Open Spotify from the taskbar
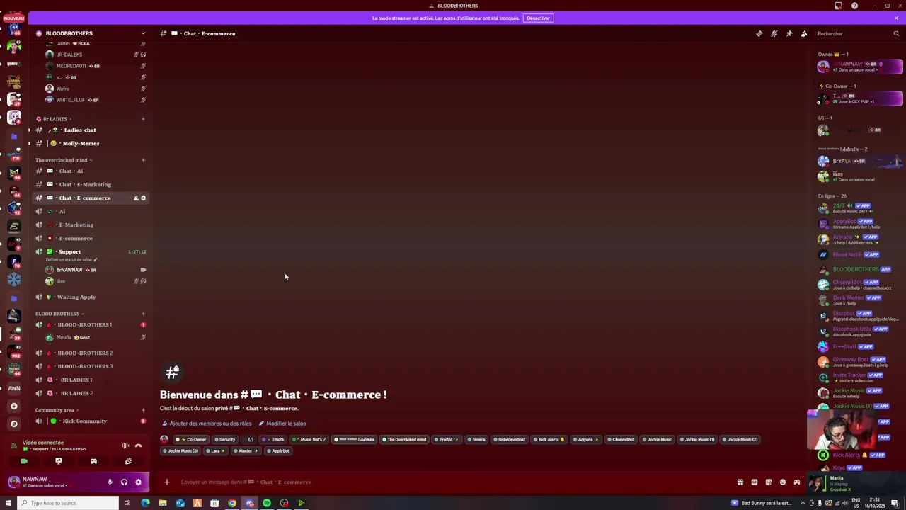This screenshot has width=906, height=510. [x=267, y=503]
